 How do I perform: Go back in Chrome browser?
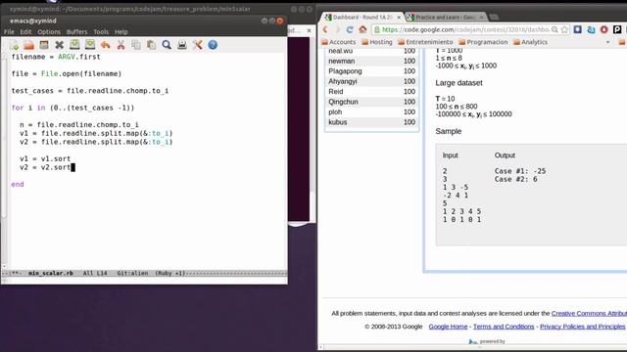pyautogui.click(x=325, y=29)
